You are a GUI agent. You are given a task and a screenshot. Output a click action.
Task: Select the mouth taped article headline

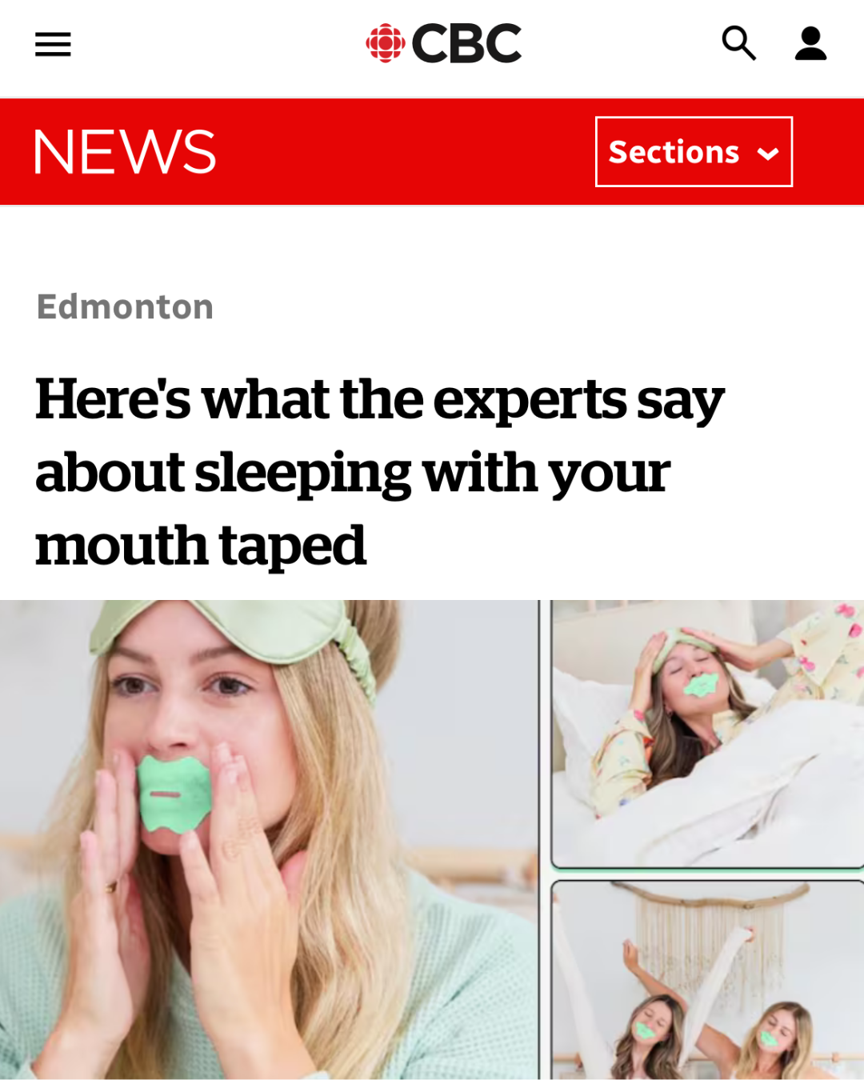(x=379, y=472)
